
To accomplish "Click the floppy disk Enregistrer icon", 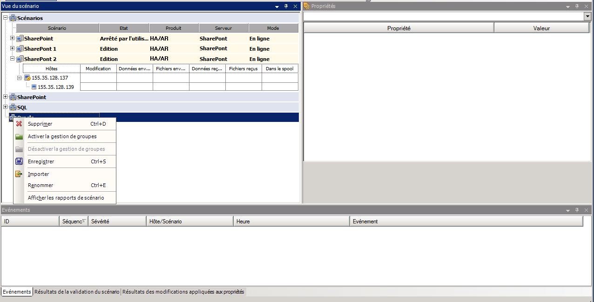I will coord(19,161).
